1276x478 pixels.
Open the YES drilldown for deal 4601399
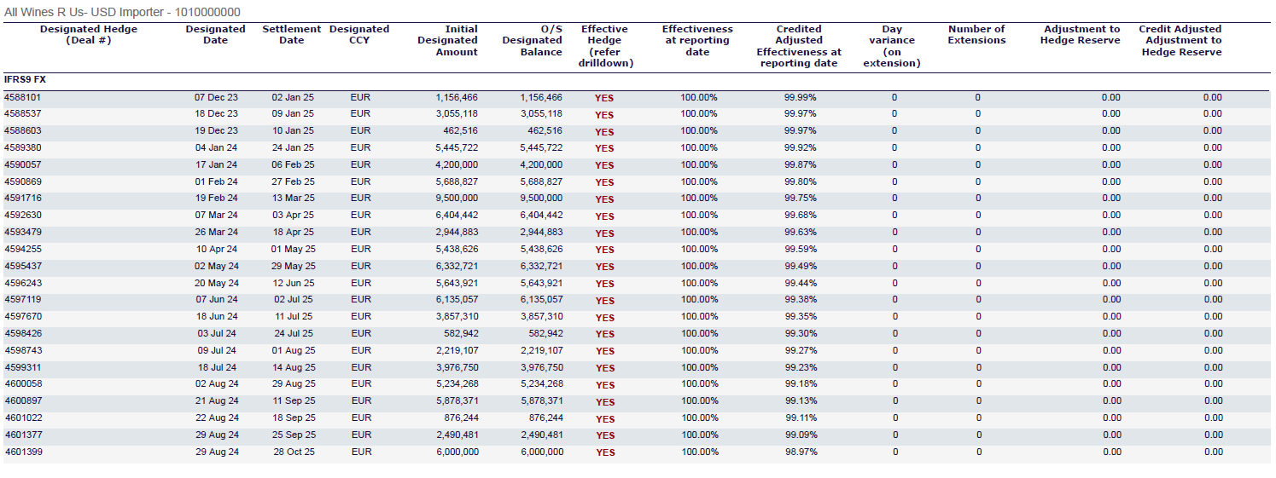tap(604, 452)
